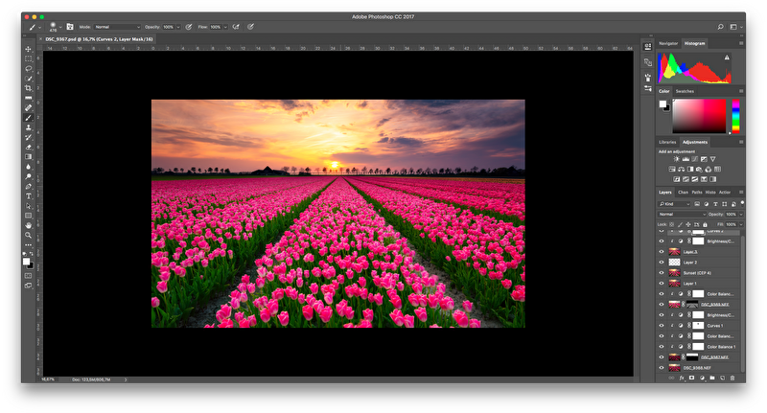The image size is (767, 413).
Task: Open the layer Opacity dropdown arrow
Action: [x=740, y=214]
